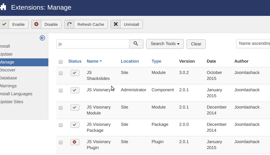
Task: Sort table by Location column
Action: [x=130, y=61]
